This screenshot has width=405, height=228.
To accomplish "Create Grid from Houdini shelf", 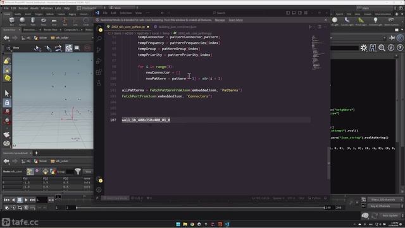I will coord(54,21).
